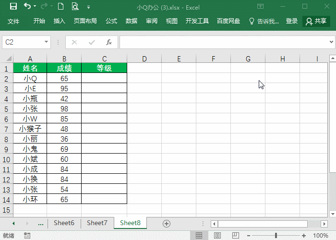Select row 7 header
This screenshot has height=240, width=336.
[x=6, y=129]
